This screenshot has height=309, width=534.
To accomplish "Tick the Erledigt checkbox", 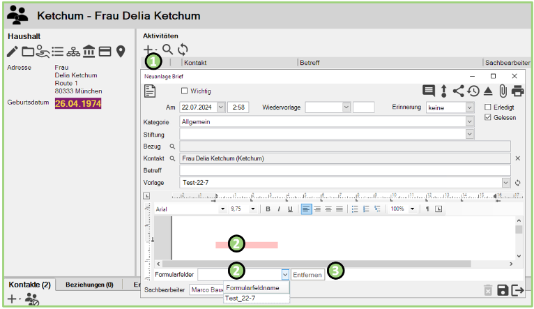I will (488, 107).
